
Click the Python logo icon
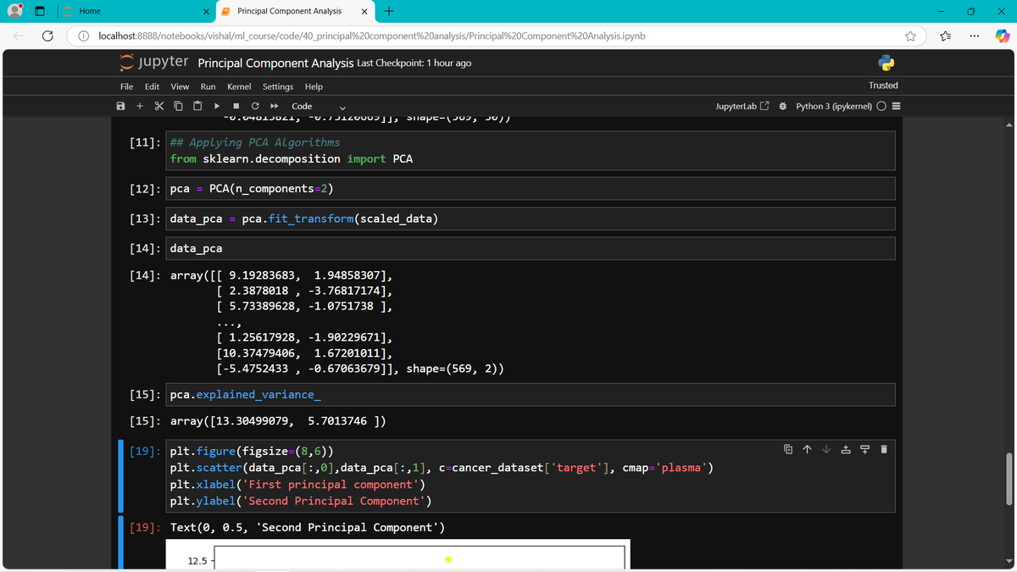pyautogui.click(x=886, y=63)
